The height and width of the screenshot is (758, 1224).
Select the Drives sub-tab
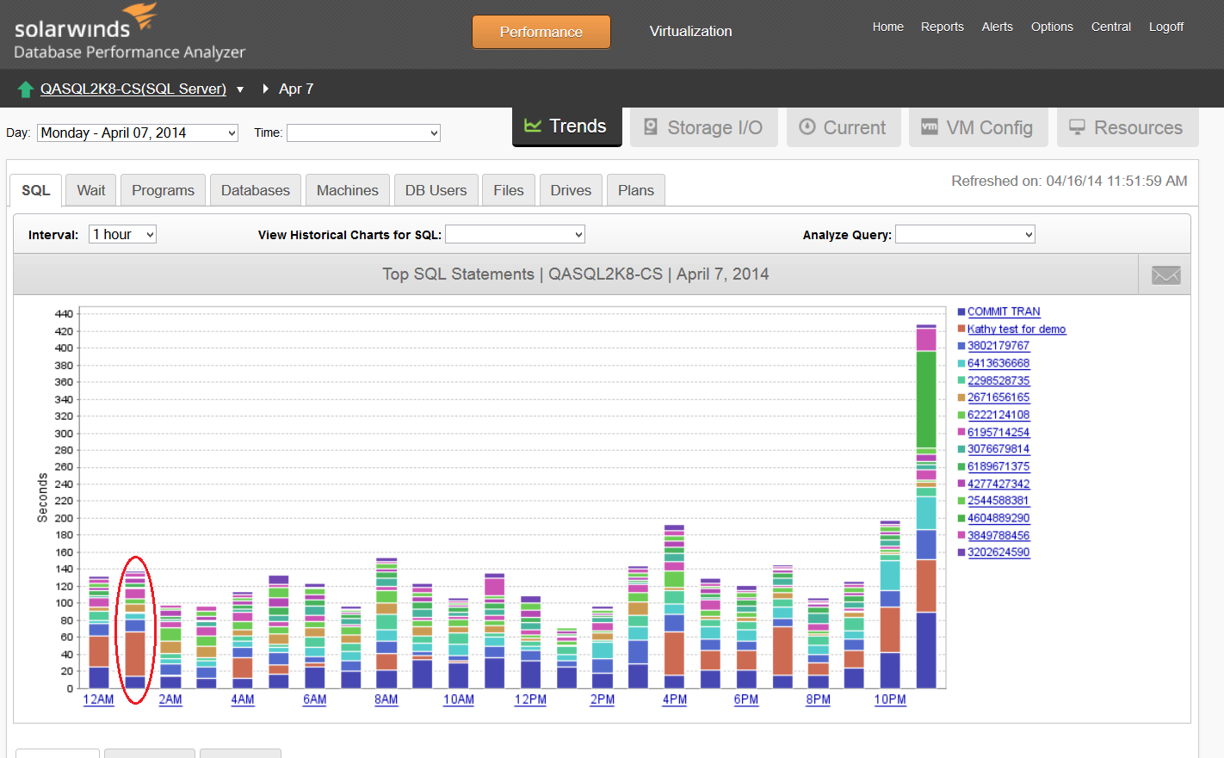[x=572, y=190]
